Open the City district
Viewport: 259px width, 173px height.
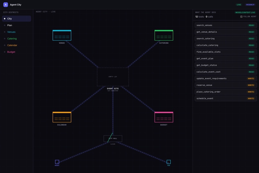(x=16, y=19)
